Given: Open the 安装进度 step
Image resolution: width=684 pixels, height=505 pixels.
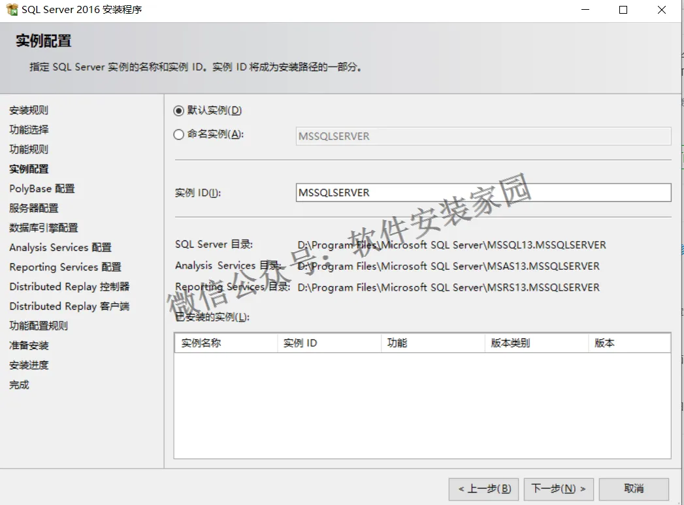Looking at the screenshot, I should [x=29, y=365].
